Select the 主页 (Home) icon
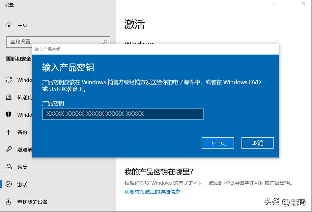The height and width of the screenshot is (212, 312). [9, 25]
